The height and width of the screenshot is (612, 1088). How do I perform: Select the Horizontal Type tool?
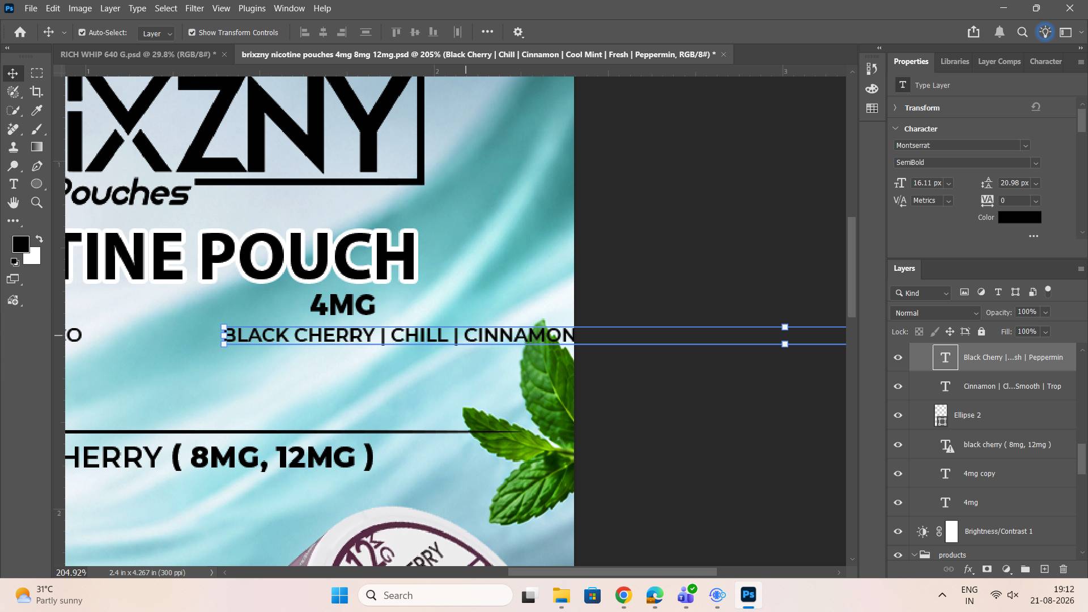(13, 184)
